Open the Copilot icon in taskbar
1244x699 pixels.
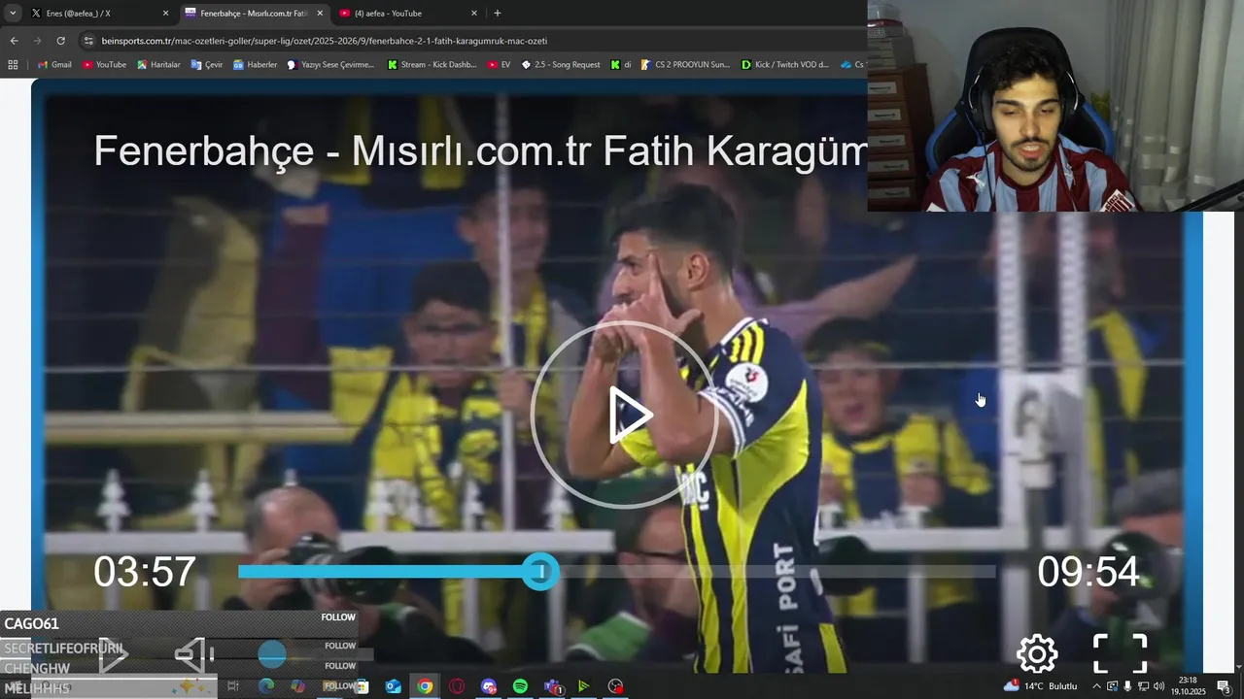[297, 686]
